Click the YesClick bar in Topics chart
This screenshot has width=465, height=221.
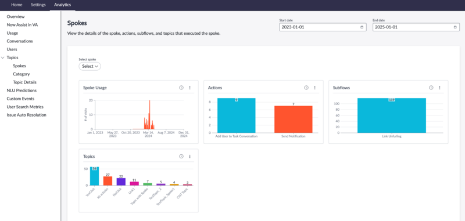coord(94,176)
